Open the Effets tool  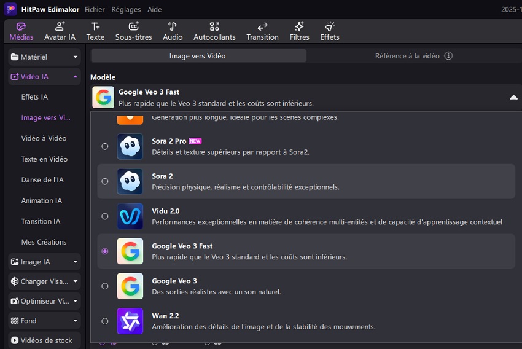click(x=330, y=31)
